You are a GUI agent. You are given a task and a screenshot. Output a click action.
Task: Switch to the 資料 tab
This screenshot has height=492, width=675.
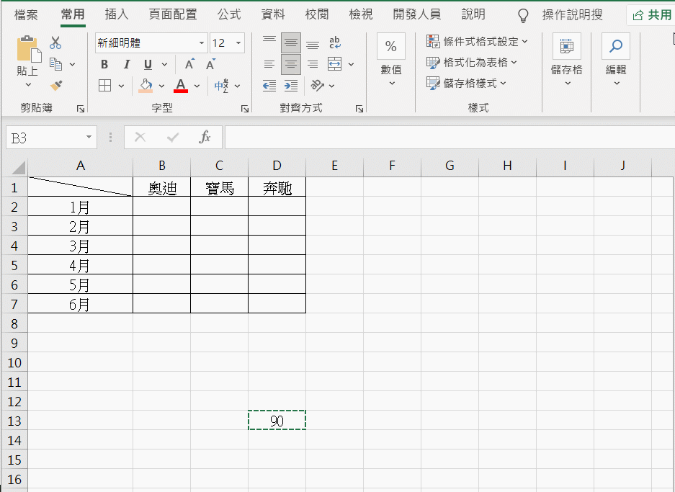pos(273,14)
